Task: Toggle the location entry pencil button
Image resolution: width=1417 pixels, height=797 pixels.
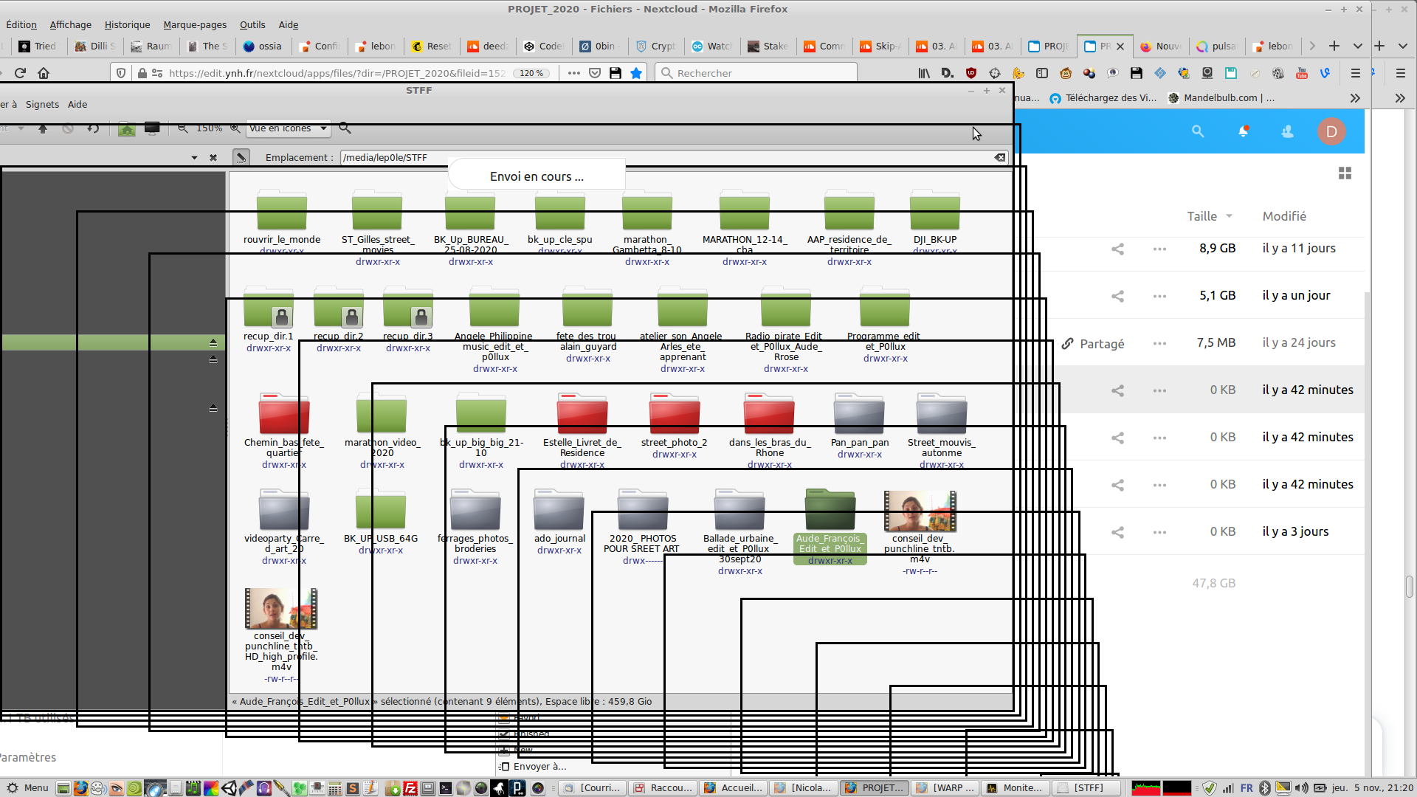Action: click(x=241, y=157)
